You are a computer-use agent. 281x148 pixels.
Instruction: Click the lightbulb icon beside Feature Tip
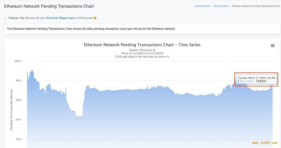(x=5, y=18)
